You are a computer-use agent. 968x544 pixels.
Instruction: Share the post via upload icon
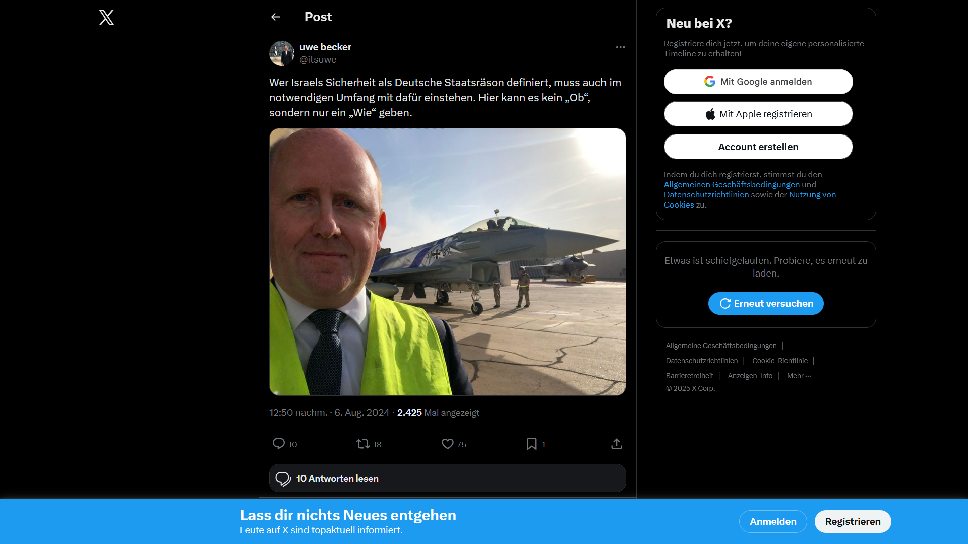(616, 444)
